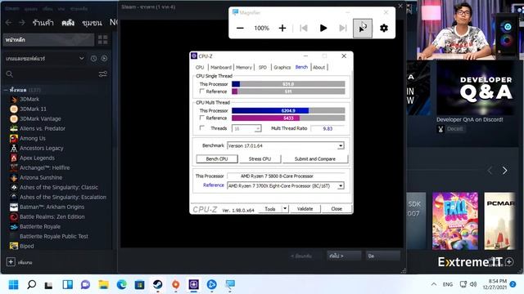Open Developer Q&A news thumbnail
The height and width of the screenshot is (294, 524).
coord(476,88)
